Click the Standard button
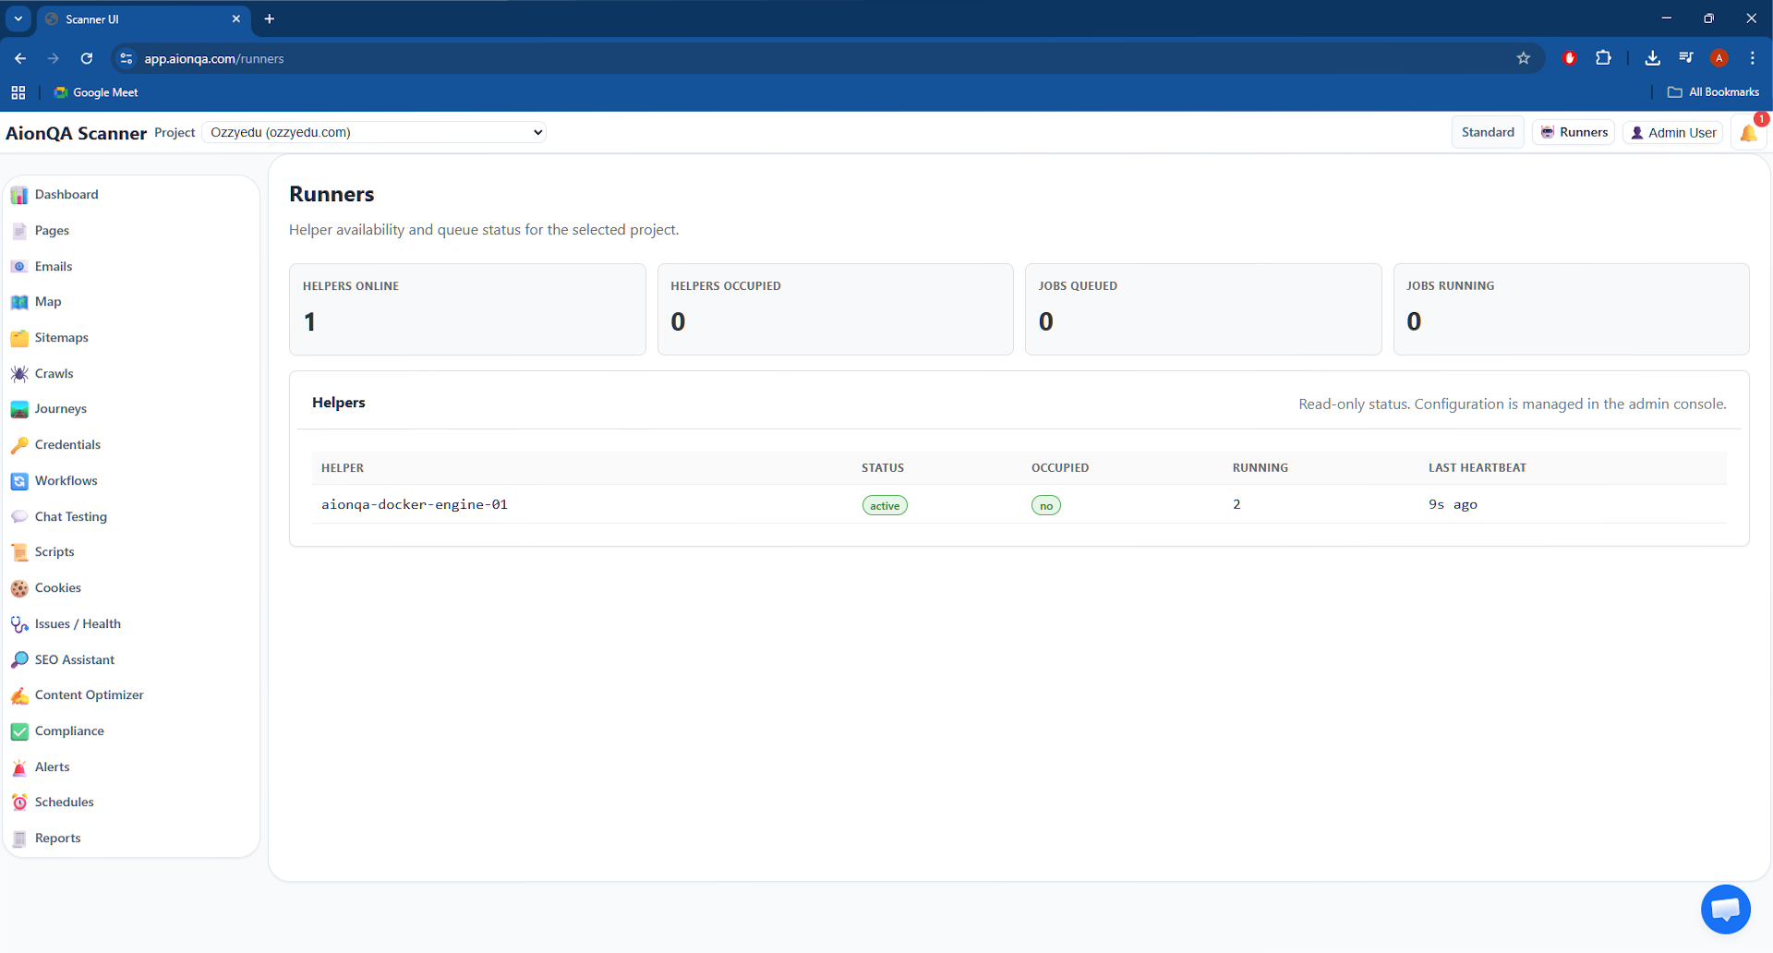 coord(1487,132)
